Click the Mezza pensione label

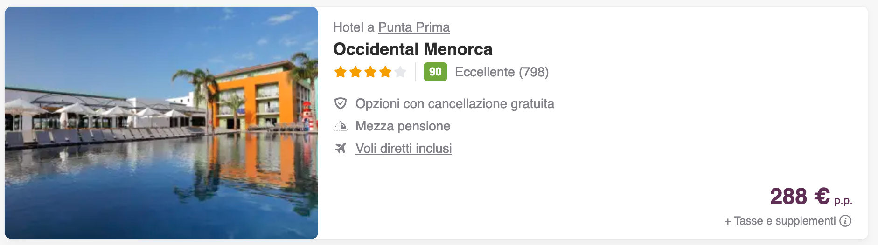403,126
